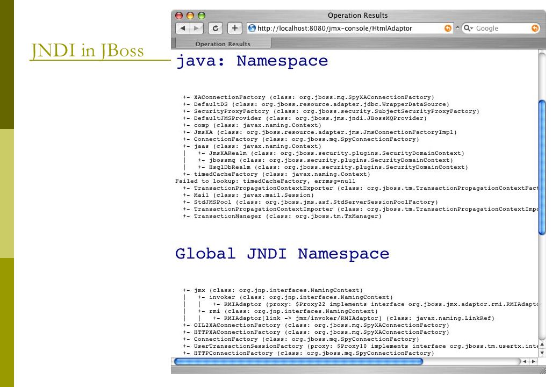This screenshot has height=387, width=559.
Task: Click the globe site icon in address bar
Action: pos(252,28)
